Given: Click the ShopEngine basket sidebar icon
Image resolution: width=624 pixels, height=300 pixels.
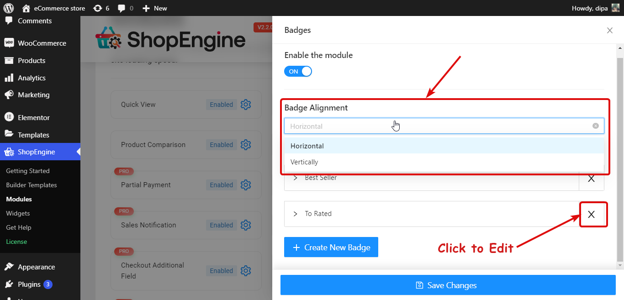Looking at the screenshot, I should pyautogui.click(x=9, y=152).
